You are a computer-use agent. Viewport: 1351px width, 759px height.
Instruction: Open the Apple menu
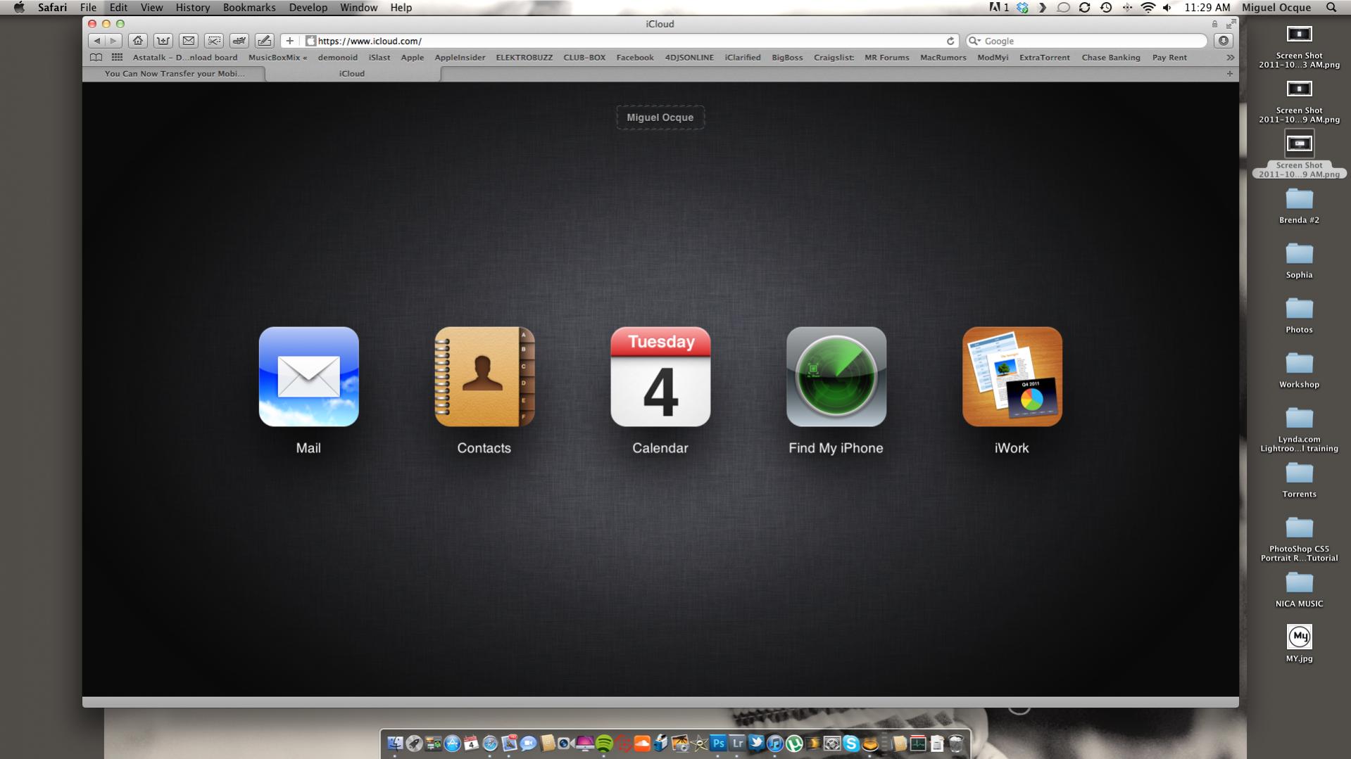19,8
